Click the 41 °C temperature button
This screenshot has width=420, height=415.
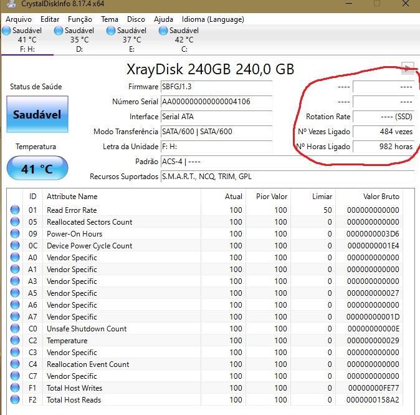pyautogui.click(x=37, y=168)
